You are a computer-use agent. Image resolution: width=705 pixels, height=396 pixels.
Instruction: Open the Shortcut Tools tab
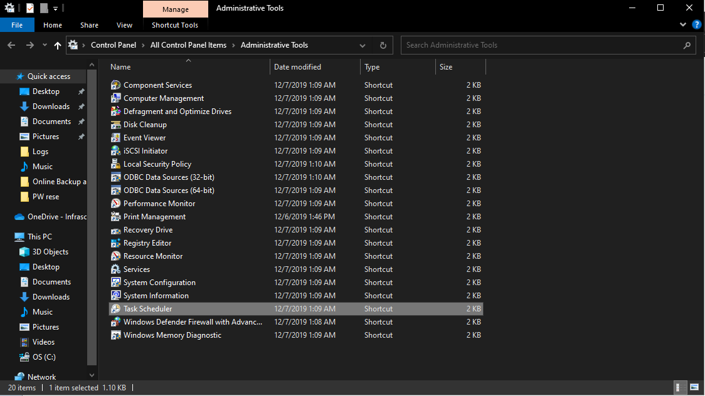click(x=175, y=25)
